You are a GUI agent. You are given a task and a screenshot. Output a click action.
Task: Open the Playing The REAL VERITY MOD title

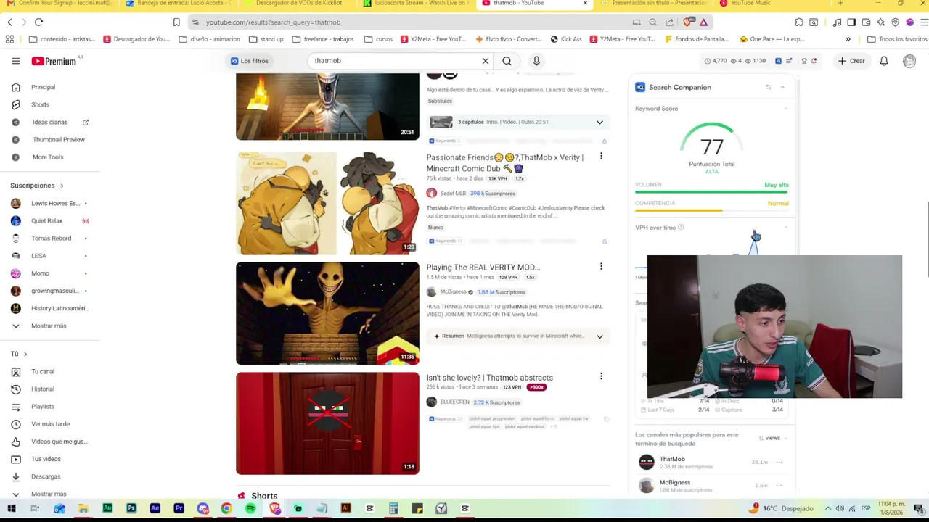(x=483, y=268)
